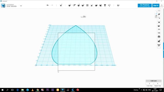Screen dimensions: 164x92
Task: Toggle the grid visibility icon
Action: point(159,33)
